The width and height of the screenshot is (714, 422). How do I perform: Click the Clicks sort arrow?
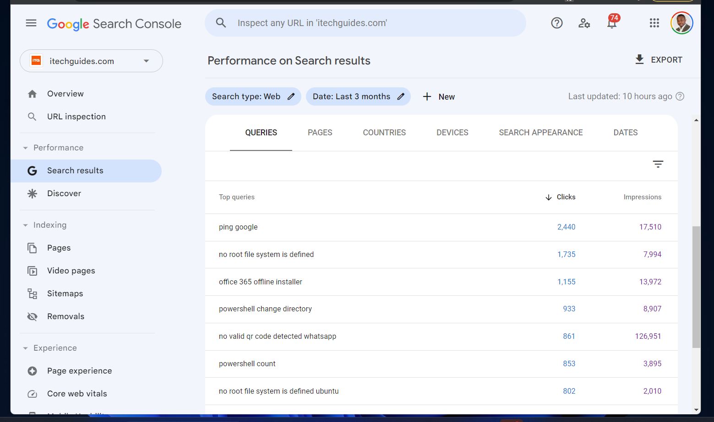[x=549, y=197]
